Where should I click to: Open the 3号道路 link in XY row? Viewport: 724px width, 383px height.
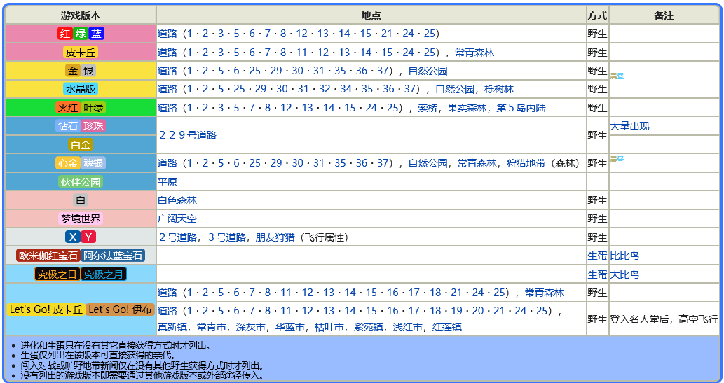tap(226, 237)
